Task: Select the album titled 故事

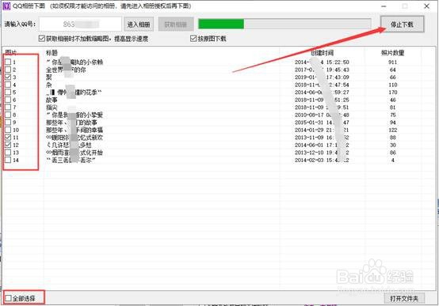Action: pyautogui.click(x=52, y=100)
